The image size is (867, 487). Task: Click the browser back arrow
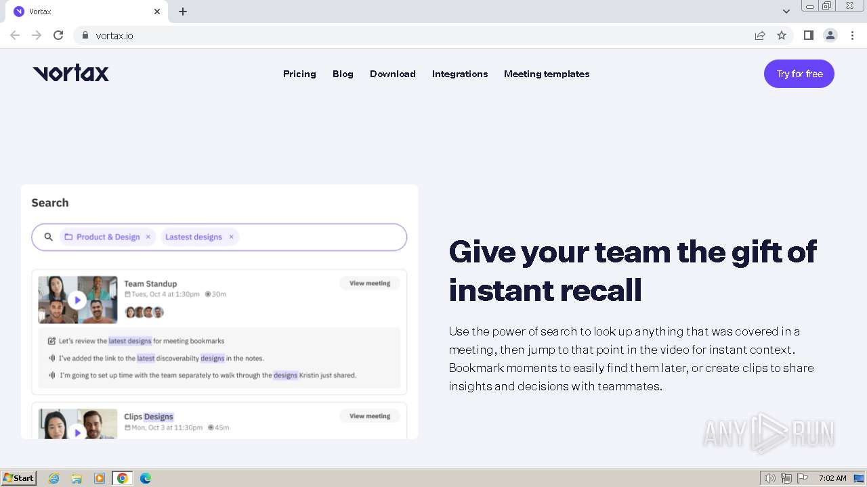click(15, 35)
